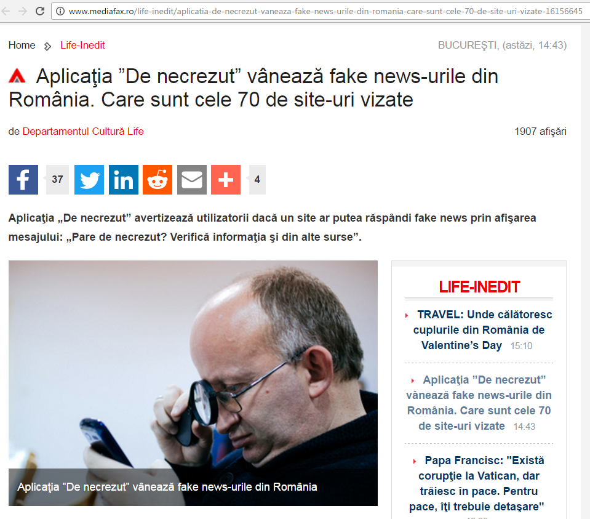Share article on Reddit
Viewport: 590px width, 519px height.
coord(157,180)
